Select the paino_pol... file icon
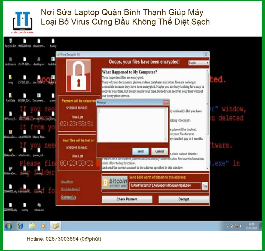The height and width of the screenshot is (251, 265). [39, 152]
